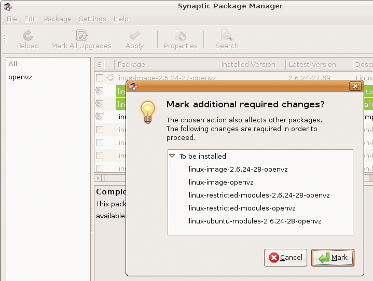Click the Synaptic title bar app icon
Image resolution: width=373 pixels, height=281 pixels.
pos(8,7)
